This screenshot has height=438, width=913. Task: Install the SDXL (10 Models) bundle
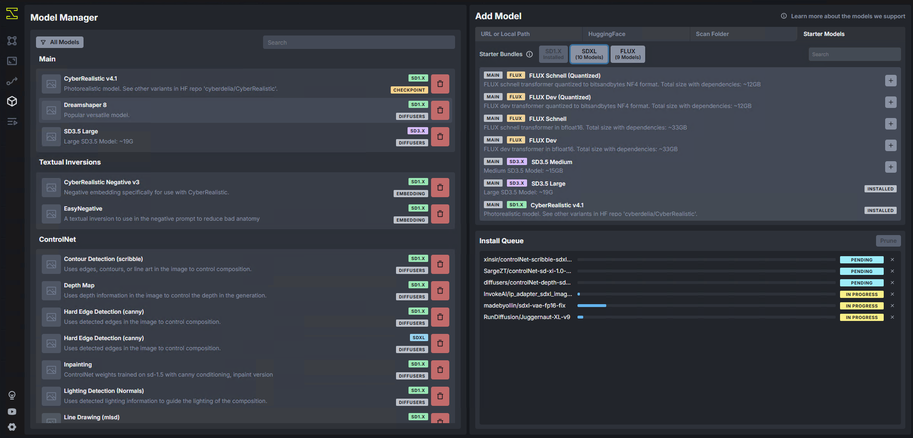(x=589, y=54)
